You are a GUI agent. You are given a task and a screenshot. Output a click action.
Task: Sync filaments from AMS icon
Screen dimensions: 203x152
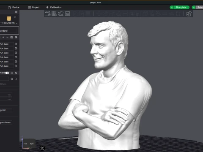click(x=11, y=37)
